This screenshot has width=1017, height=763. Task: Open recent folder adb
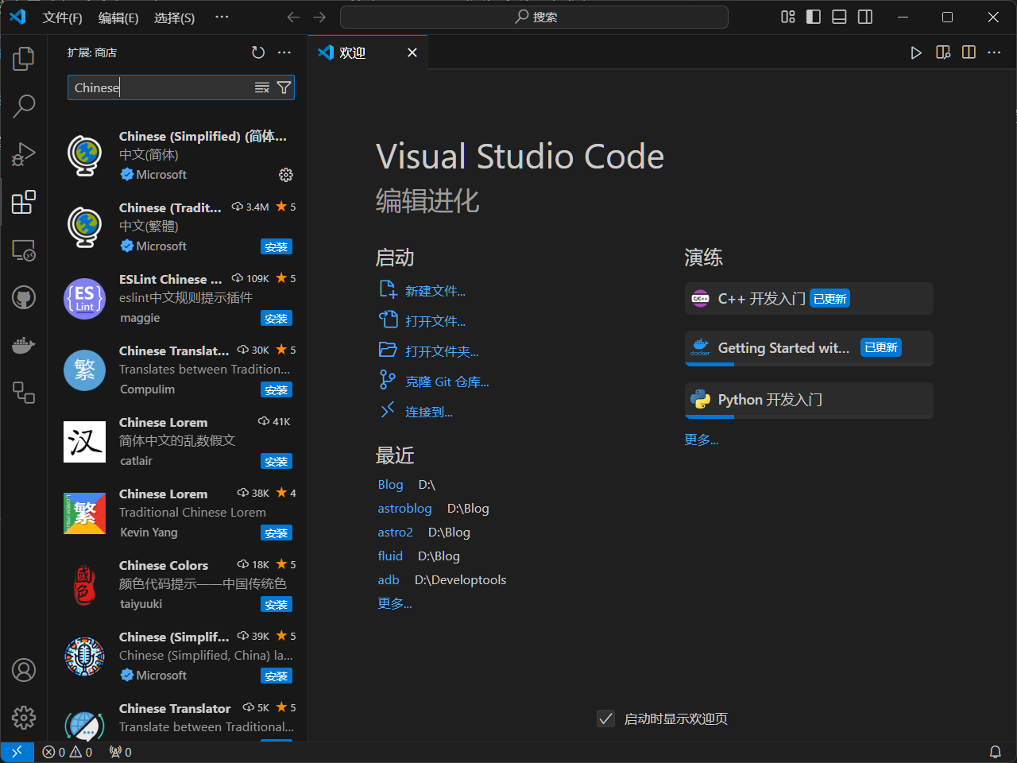click(389, 579)
